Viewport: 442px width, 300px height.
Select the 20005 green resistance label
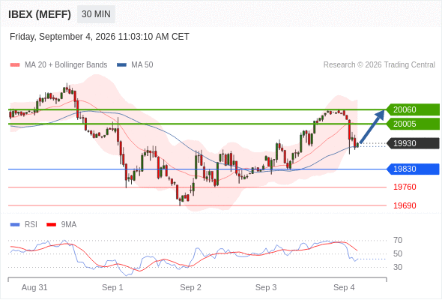[413, 124]
